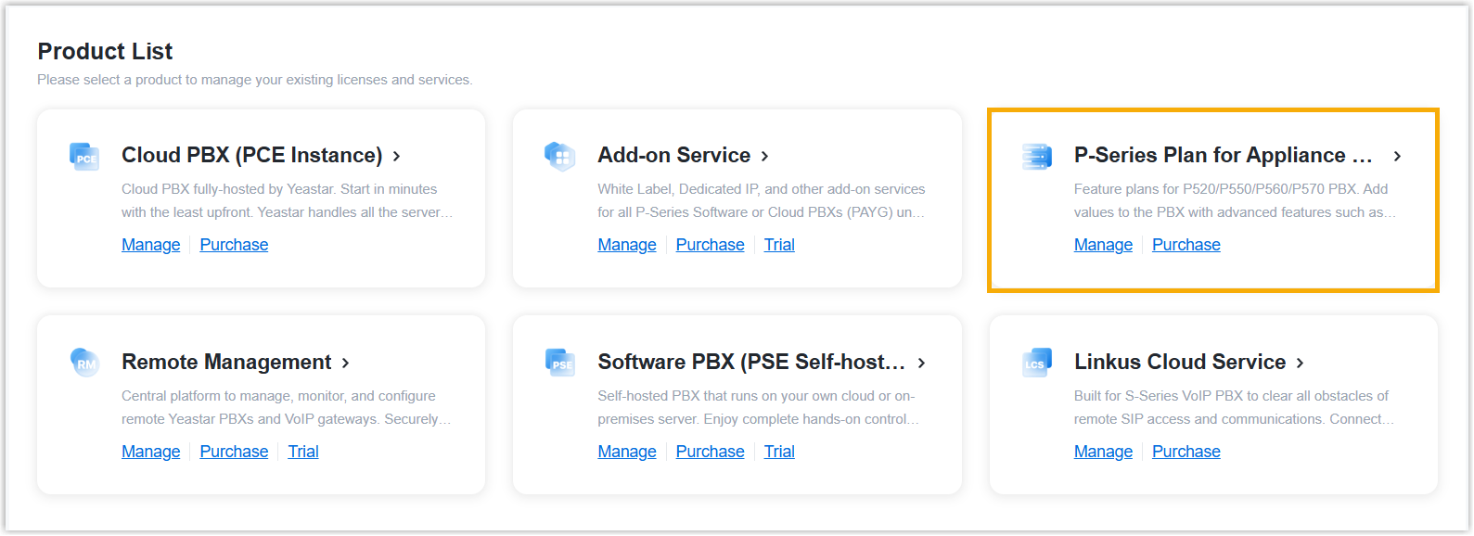The width and height of the screenshot is (1474, 536).
Task: Open the Linkus Cloud Service chevron
Action: (1300, 364)
